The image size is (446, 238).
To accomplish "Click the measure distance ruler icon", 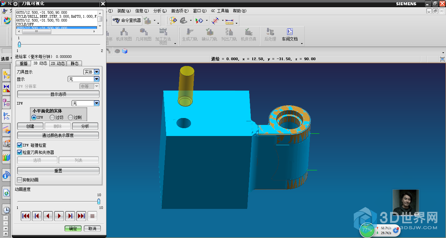I will pos(229,21).
